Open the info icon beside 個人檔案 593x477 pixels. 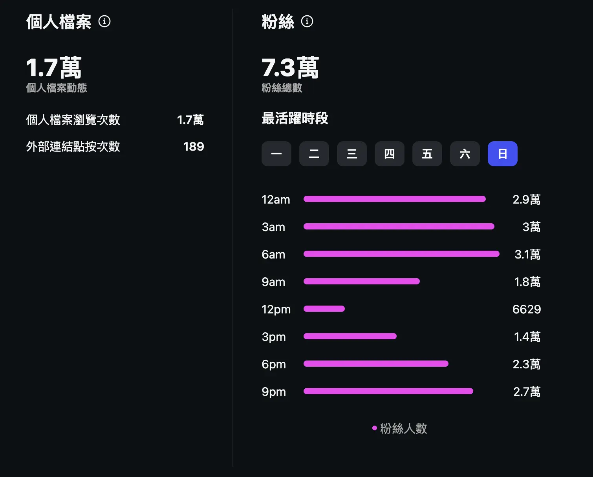click(x=104, y=21)
